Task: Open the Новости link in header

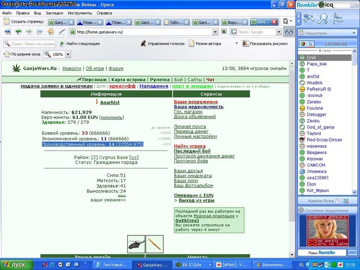Action: pyautogui.click(x=72, y=68)
